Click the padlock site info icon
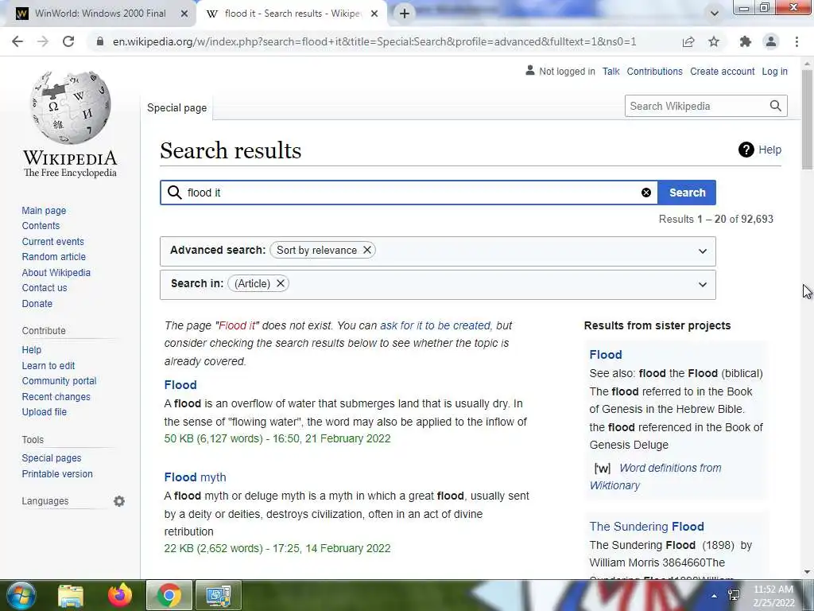 pos(100,41)
